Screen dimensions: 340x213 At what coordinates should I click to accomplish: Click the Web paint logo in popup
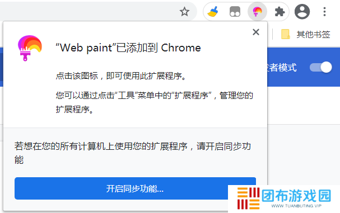click(x=30, y=48)
